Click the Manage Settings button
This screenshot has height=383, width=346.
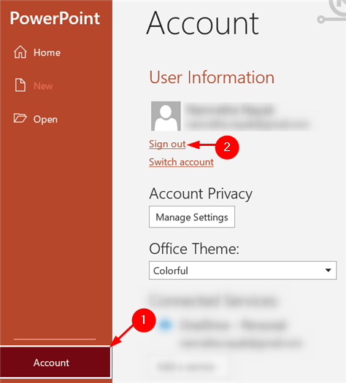pos(192,217)
